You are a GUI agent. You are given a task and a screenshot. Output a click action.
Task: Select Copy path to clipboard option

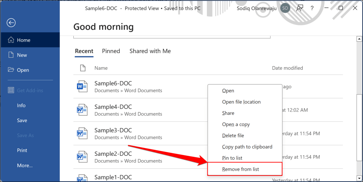[x=247, y=147]
